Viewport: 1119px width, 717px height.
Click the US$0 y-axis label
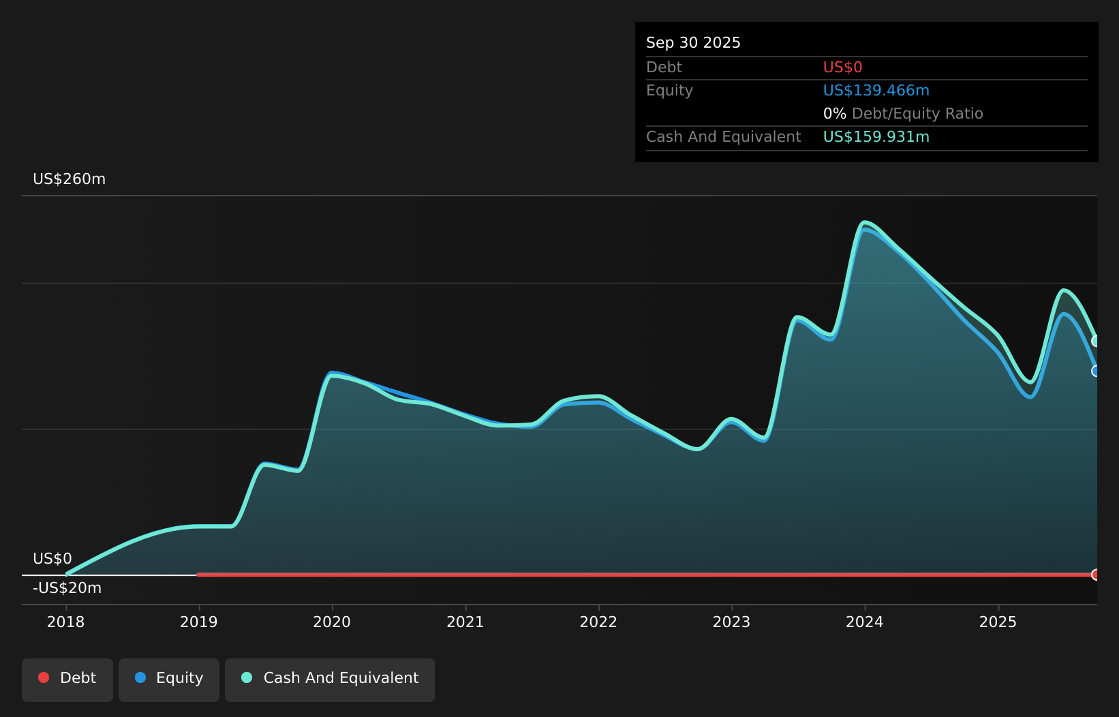point(52,559)
